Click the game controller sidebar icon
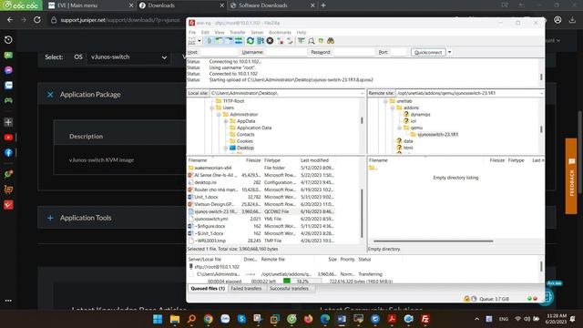583x328 pixels. pyautogui.click(x=8, y=100)
